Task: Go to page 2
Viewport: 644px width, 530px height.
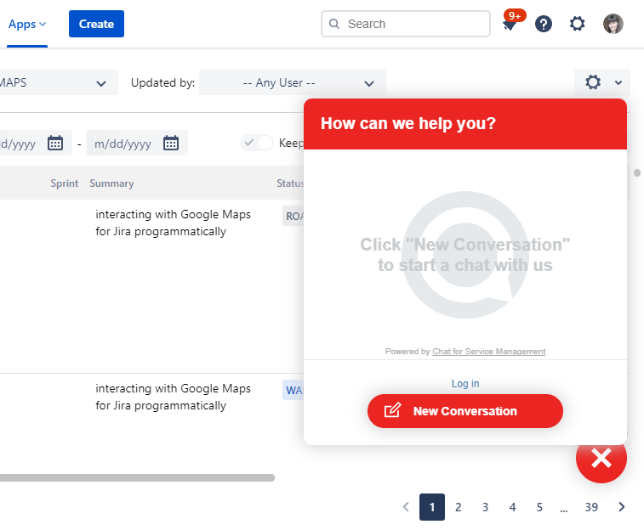Action: pyautogui.click(x=459, y=507)
